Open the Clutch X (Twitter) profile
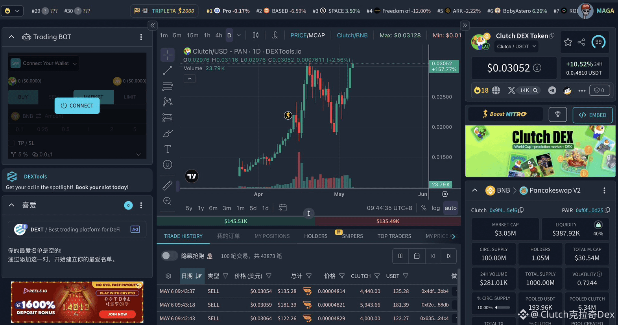Viewport: 618px width, 325px height. click(511, 90)
